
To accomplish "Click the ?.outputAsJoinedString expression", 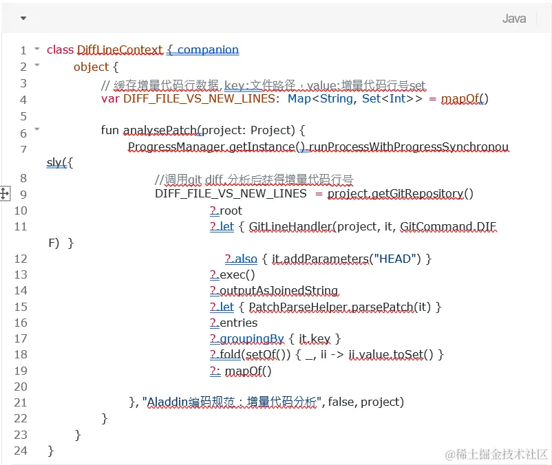I will 273,291.
